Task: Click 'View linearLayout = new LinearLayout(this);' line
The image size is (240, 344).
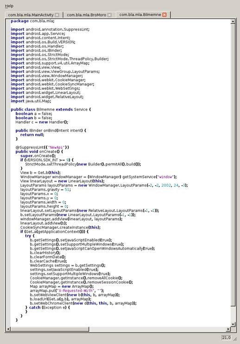Action: [x=62, y=181]
